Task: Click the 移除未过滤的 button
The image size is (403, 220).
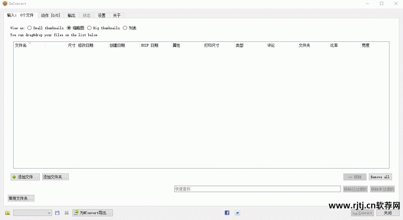Action: pyautogui.click(x=382, y=189)
